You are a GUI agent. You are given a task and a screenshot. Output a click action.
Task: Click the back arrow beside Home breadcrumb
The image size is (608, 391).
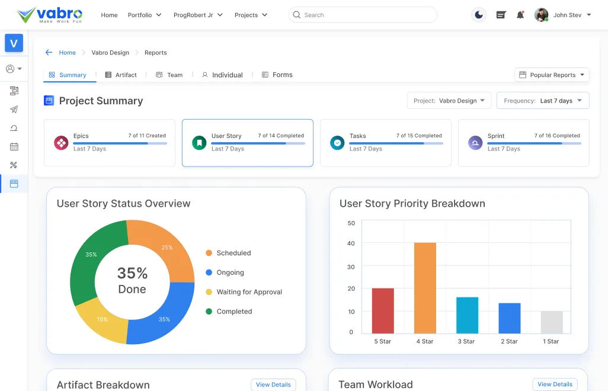pos(49,53)
